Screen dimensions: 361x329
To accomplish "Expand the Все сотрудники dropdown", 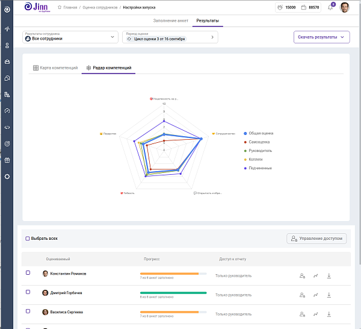I will [x=70, y=37].
